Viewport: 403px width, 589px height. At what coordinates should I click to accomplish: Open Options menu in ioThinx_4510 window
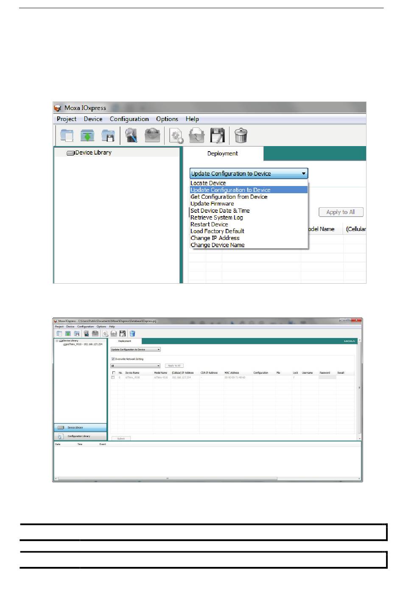[x=101, y=327]
